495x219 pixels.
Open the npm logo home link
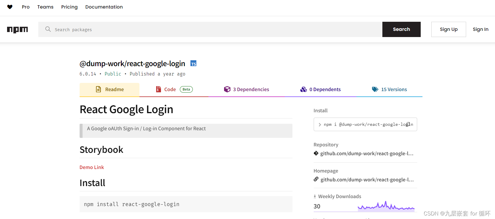pyautogui.click(x=17, y=30)
